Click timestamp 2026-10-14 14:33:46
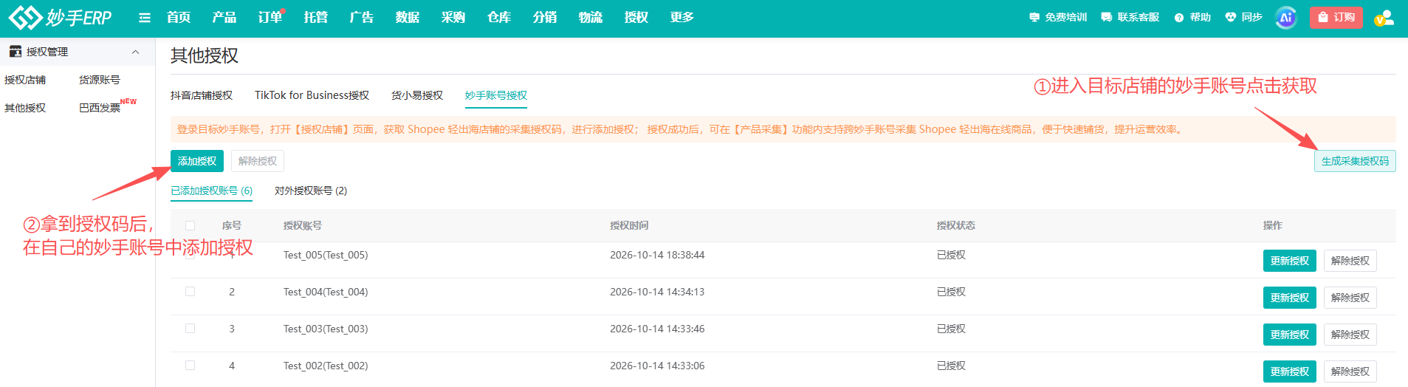 (x=657, y=329)
